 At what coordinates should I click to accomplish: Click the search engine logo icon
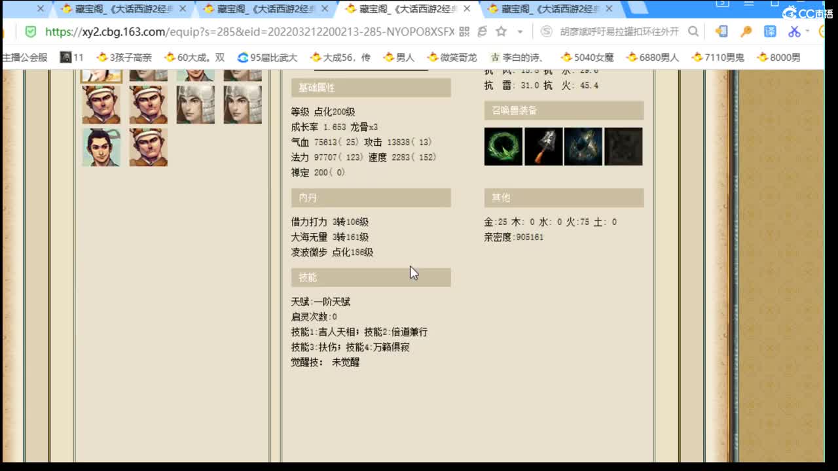click(547, 31)
